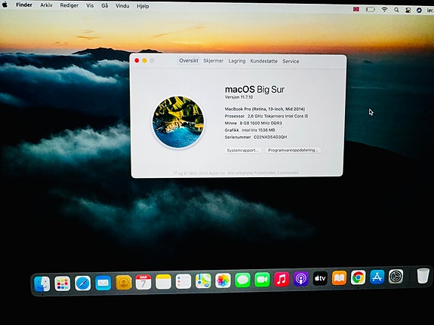
Task: Open Finder from the dock
Action: coord(42,284)
